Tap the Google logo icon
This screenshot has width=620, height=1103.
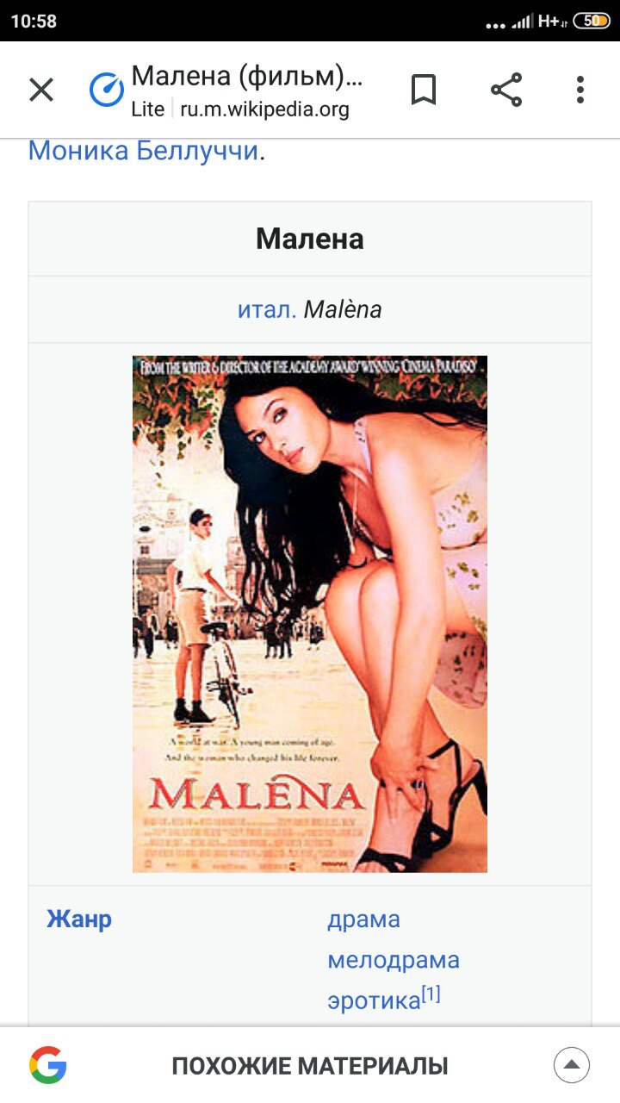(x=48, y=1065)
